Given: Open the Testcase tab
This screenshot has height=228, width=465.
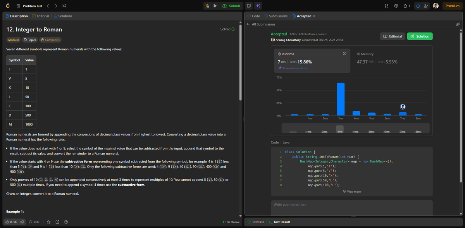Looking at the screenshot, I should click(256, 222).
